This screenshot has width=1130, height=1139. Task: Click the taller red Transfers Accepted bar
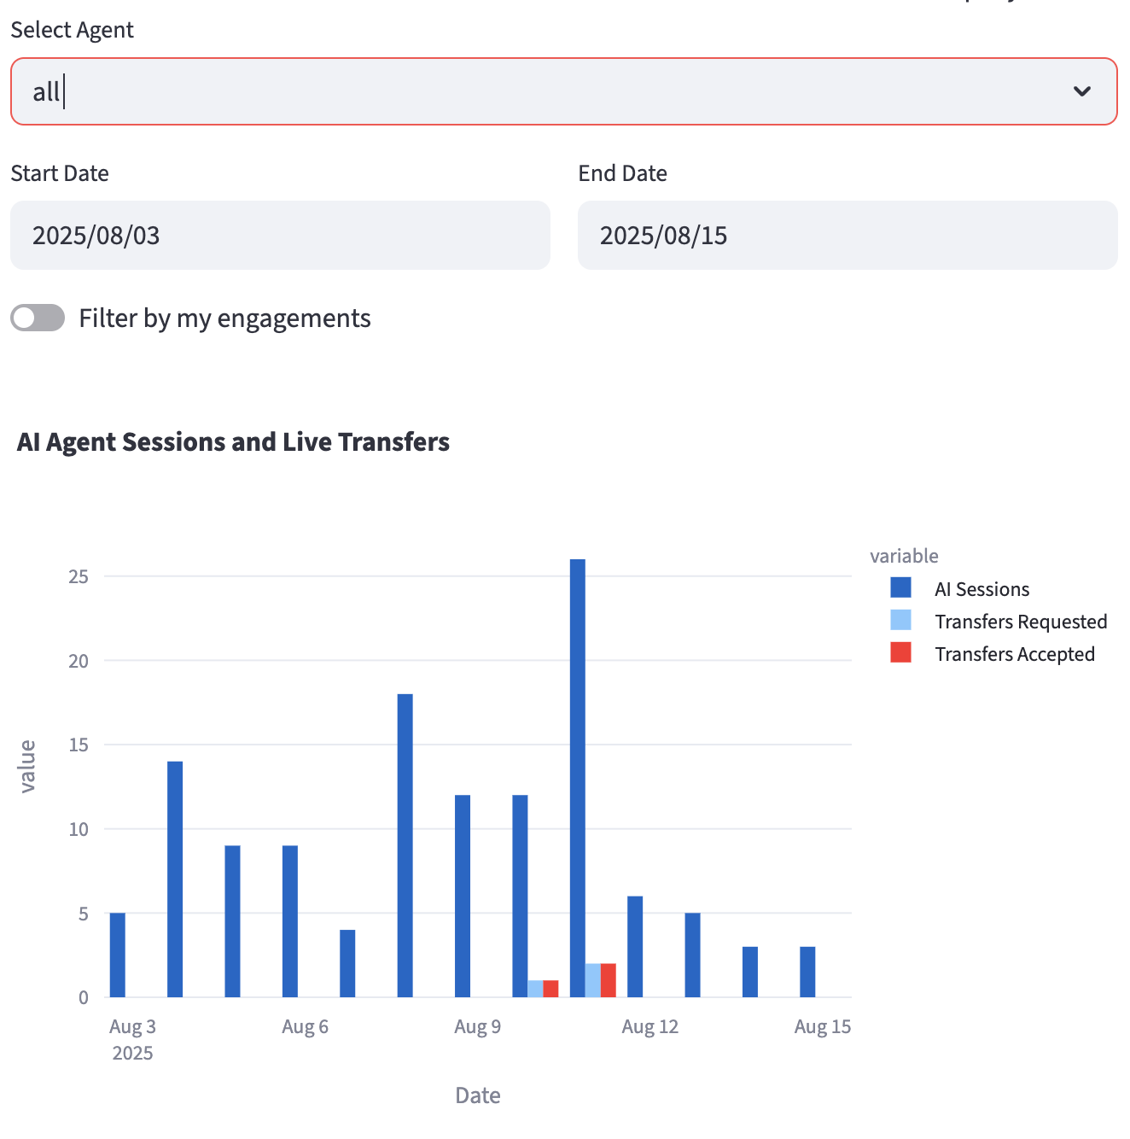click(609, 980)
